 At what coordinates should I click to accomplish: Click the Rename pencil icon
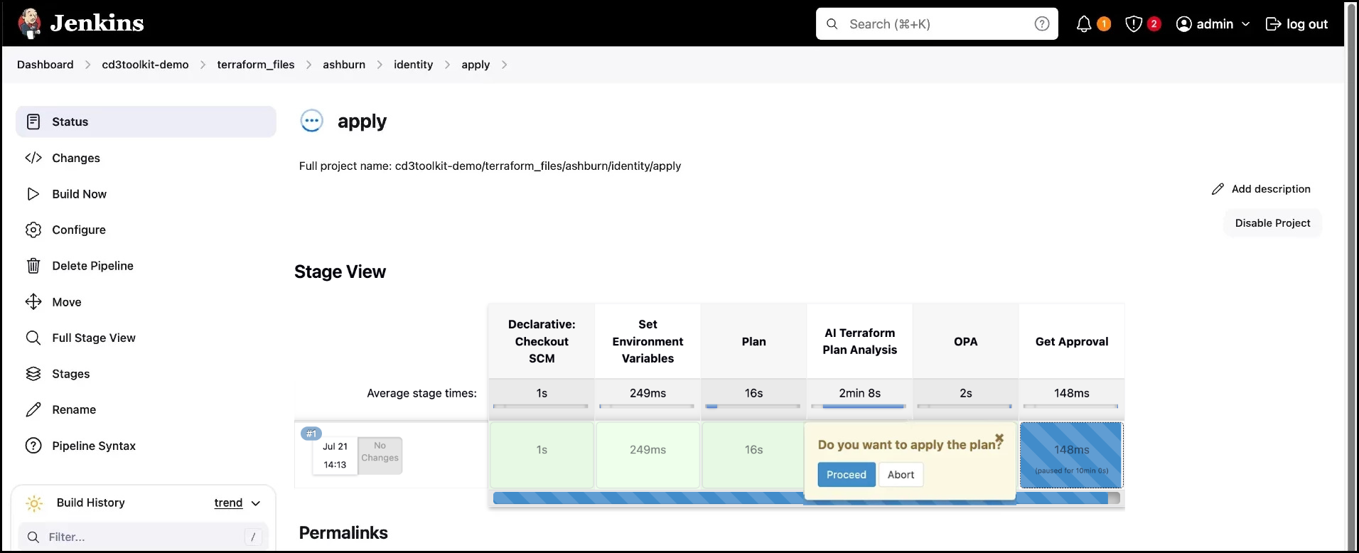pyautogui.click(x=33, y=409)
